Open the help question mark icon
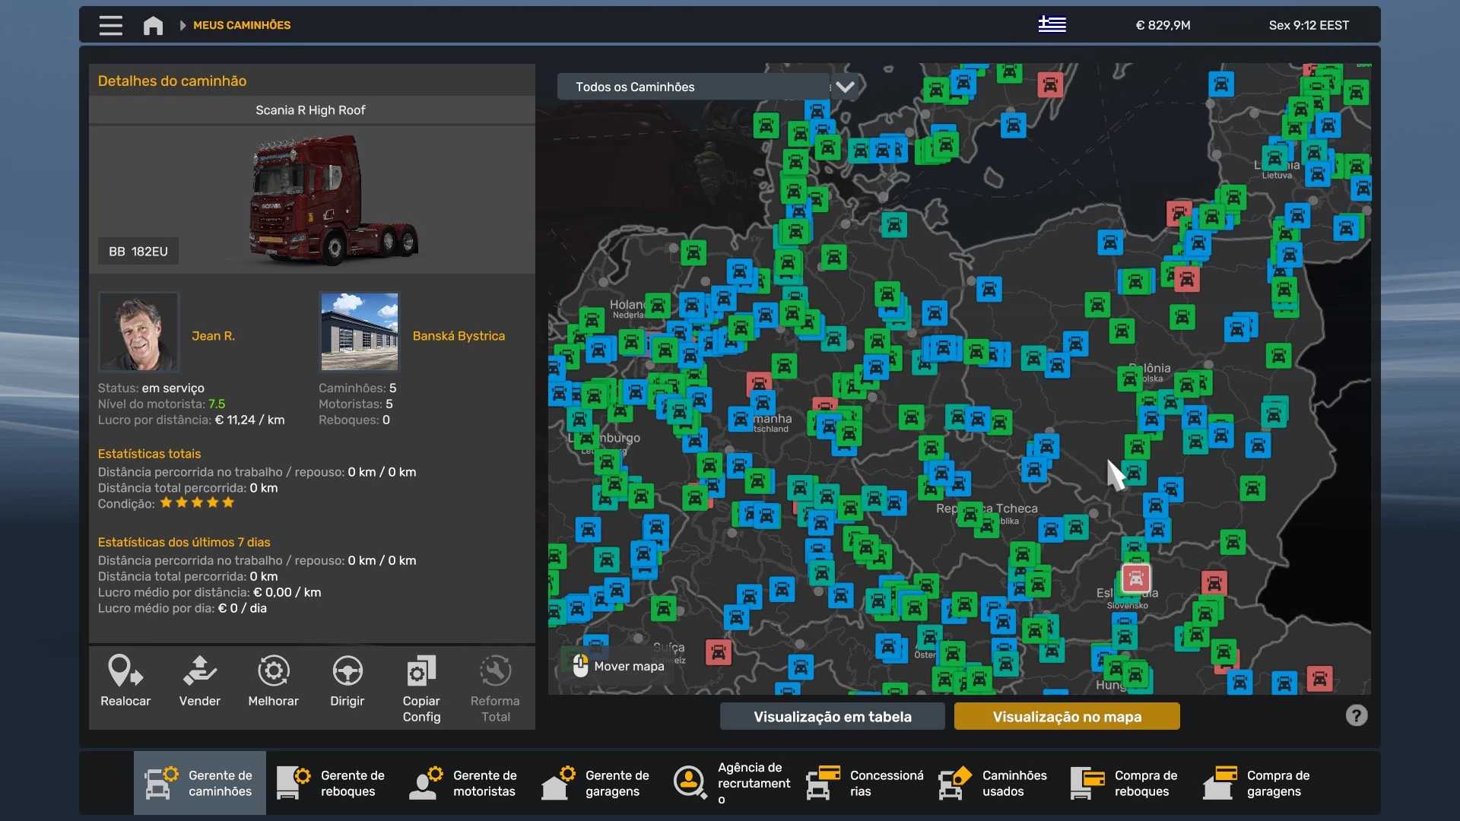This screenshot has width=1460, height=821. tap(1356, 715)
